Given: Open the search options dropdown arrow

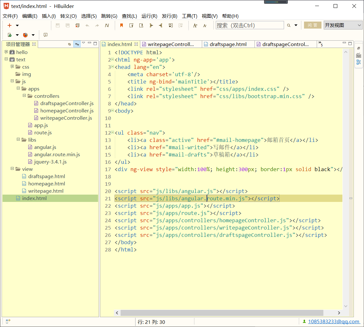Looking at the screenshot, I should pyautogui.click(x=296, y=25).
